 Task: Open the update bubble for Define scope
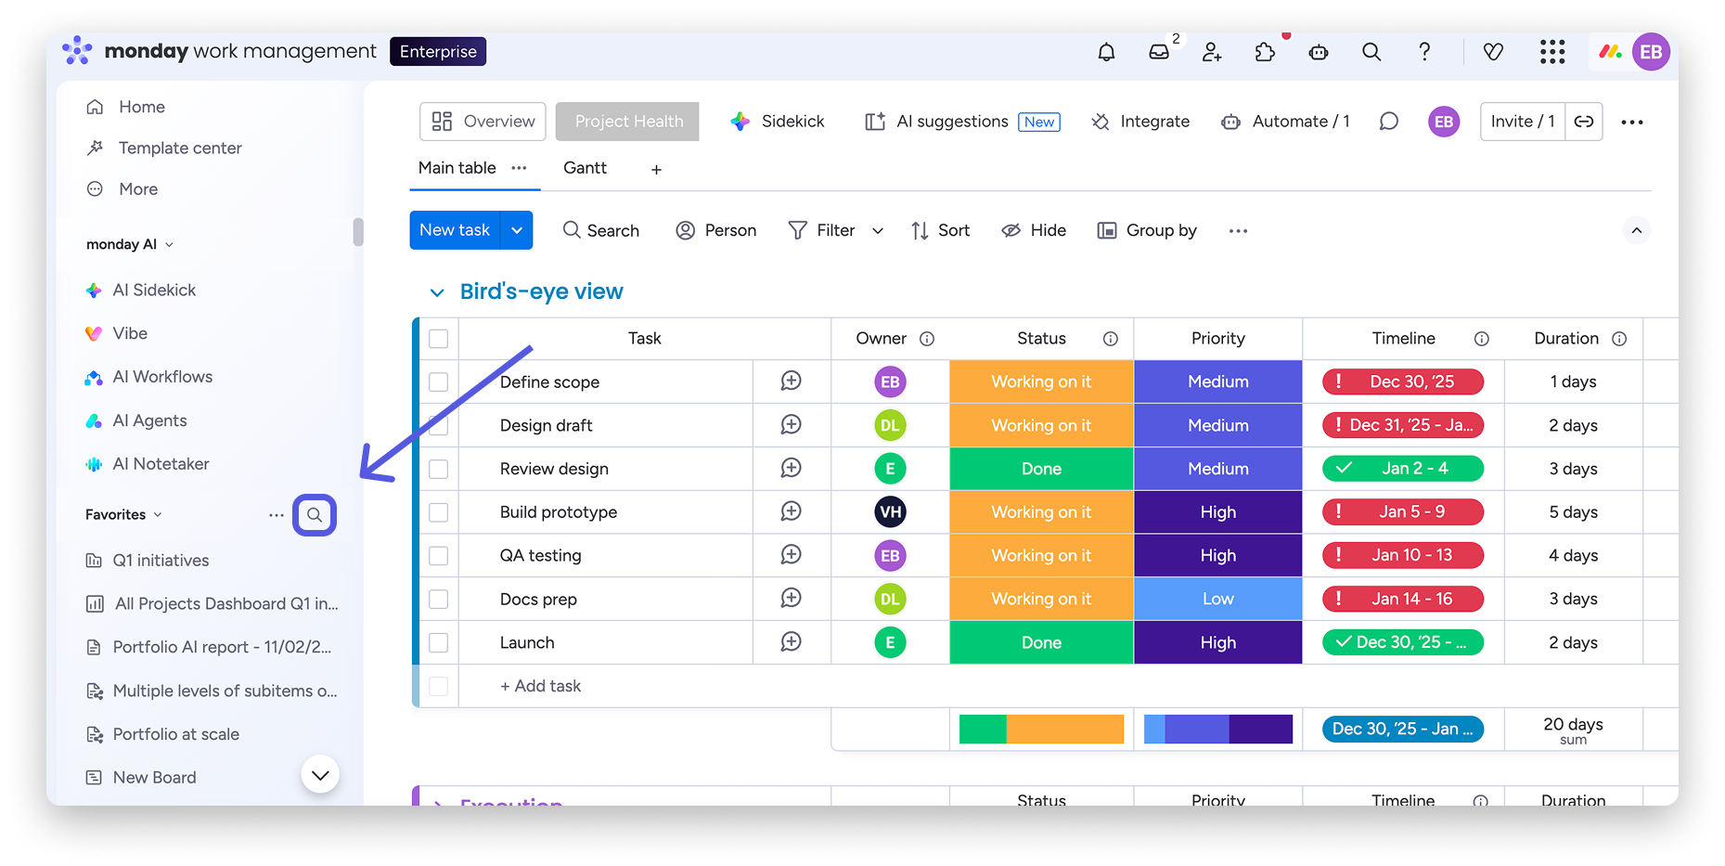[791, 381]
